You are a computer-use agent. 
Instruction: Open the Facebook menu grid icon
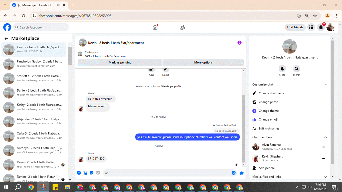[311, 27]
